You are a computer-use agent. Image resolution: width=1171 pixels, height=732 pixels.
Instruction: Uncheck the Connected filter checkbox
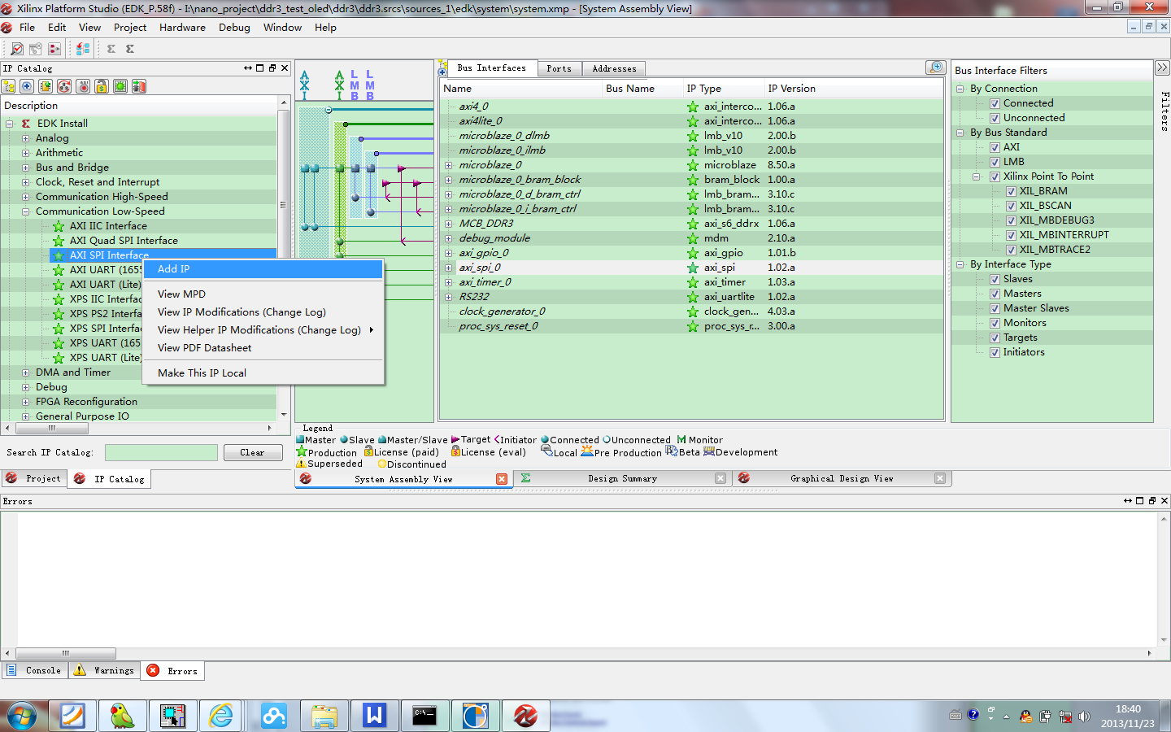click(x=995, y=103)
